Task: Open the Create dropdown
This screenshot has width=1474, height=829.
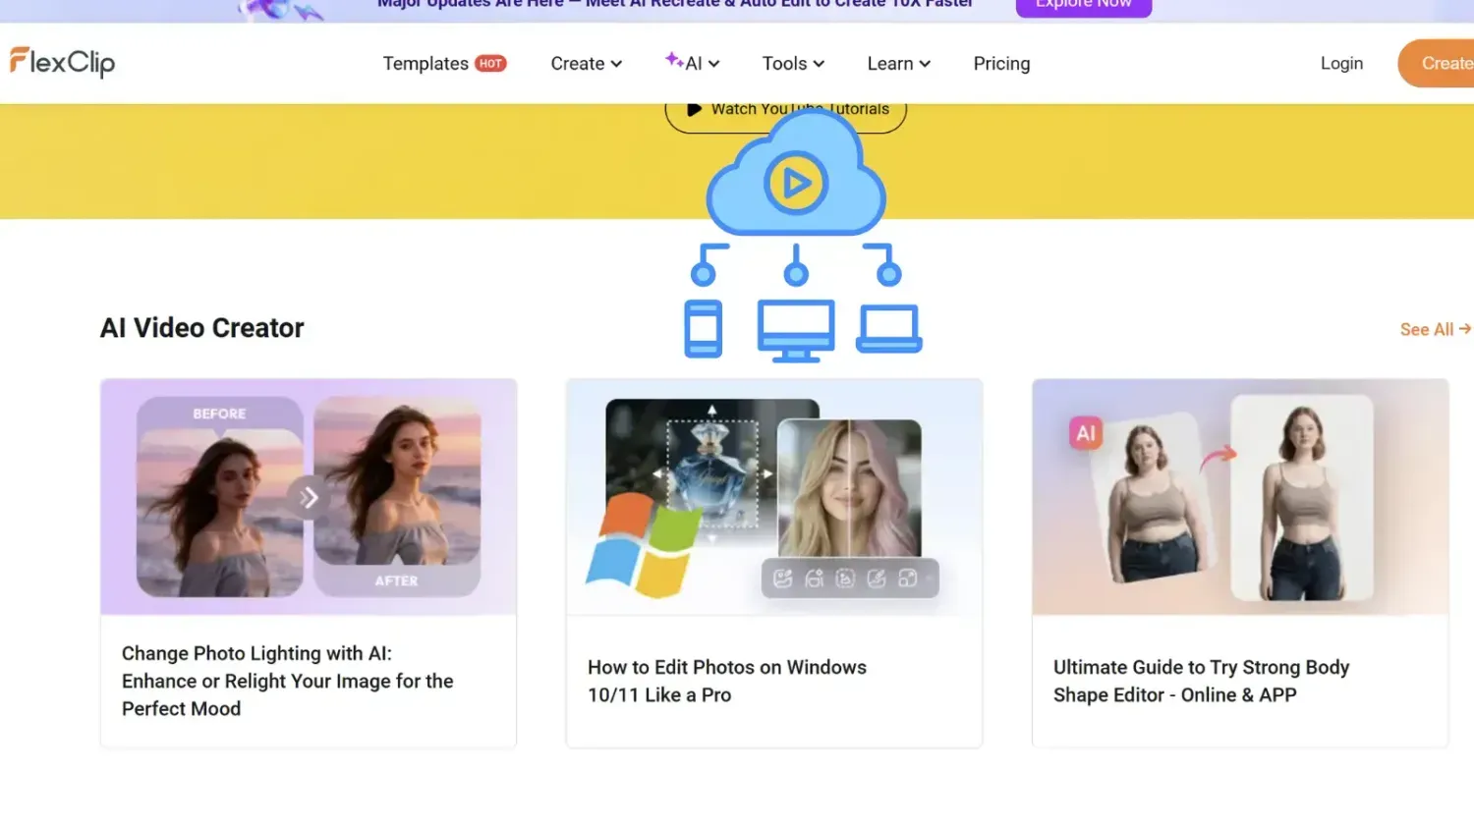Action: (x=586, y=63)
